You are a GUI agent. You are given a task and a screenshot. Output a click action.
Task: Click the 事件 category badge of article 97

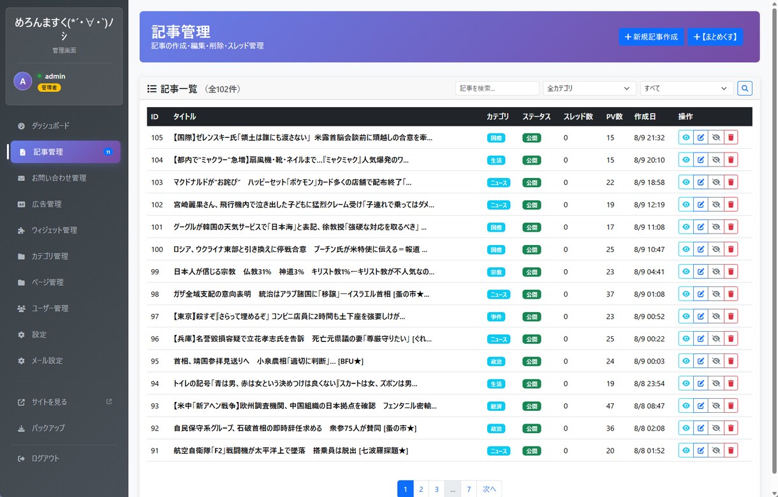pos(495,316)
